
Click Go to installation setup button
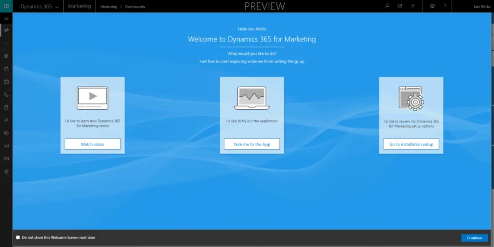click(x=411, y=144)
